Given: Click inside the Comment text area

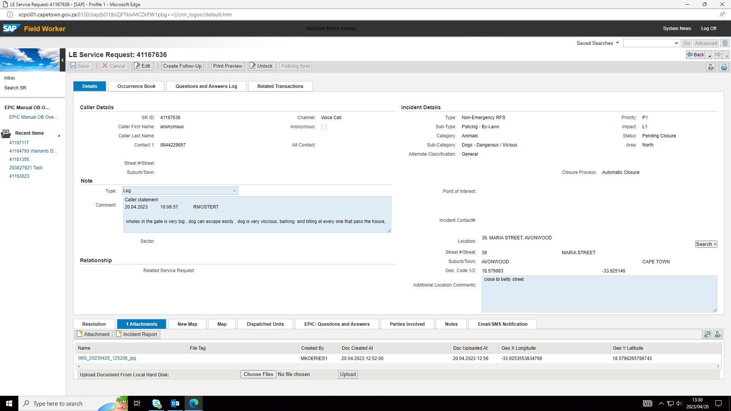Looking at the screenshot, I should tap(257, 214).
